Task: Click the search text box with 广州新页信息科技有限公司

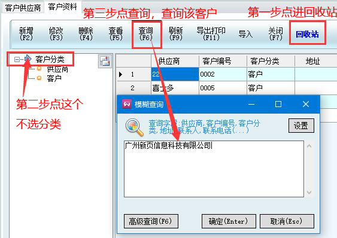Action: coord(214,169)
